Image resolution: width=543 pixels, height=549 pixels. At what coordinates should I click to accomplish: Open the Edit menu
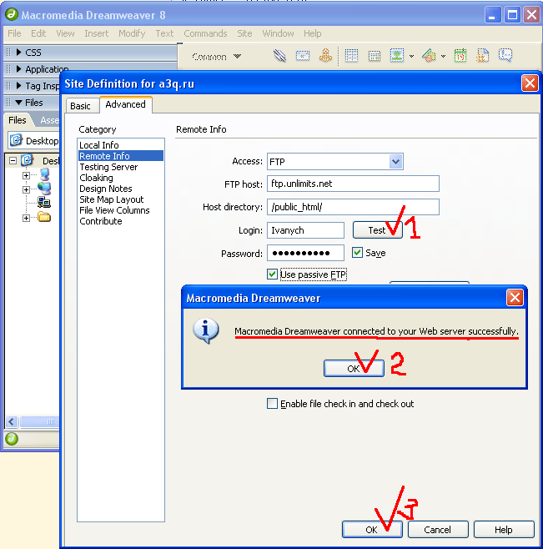coord(38,33)
